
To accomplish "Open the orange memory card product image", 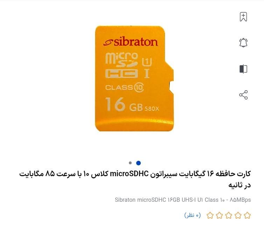I will click(x=134, y=78).
